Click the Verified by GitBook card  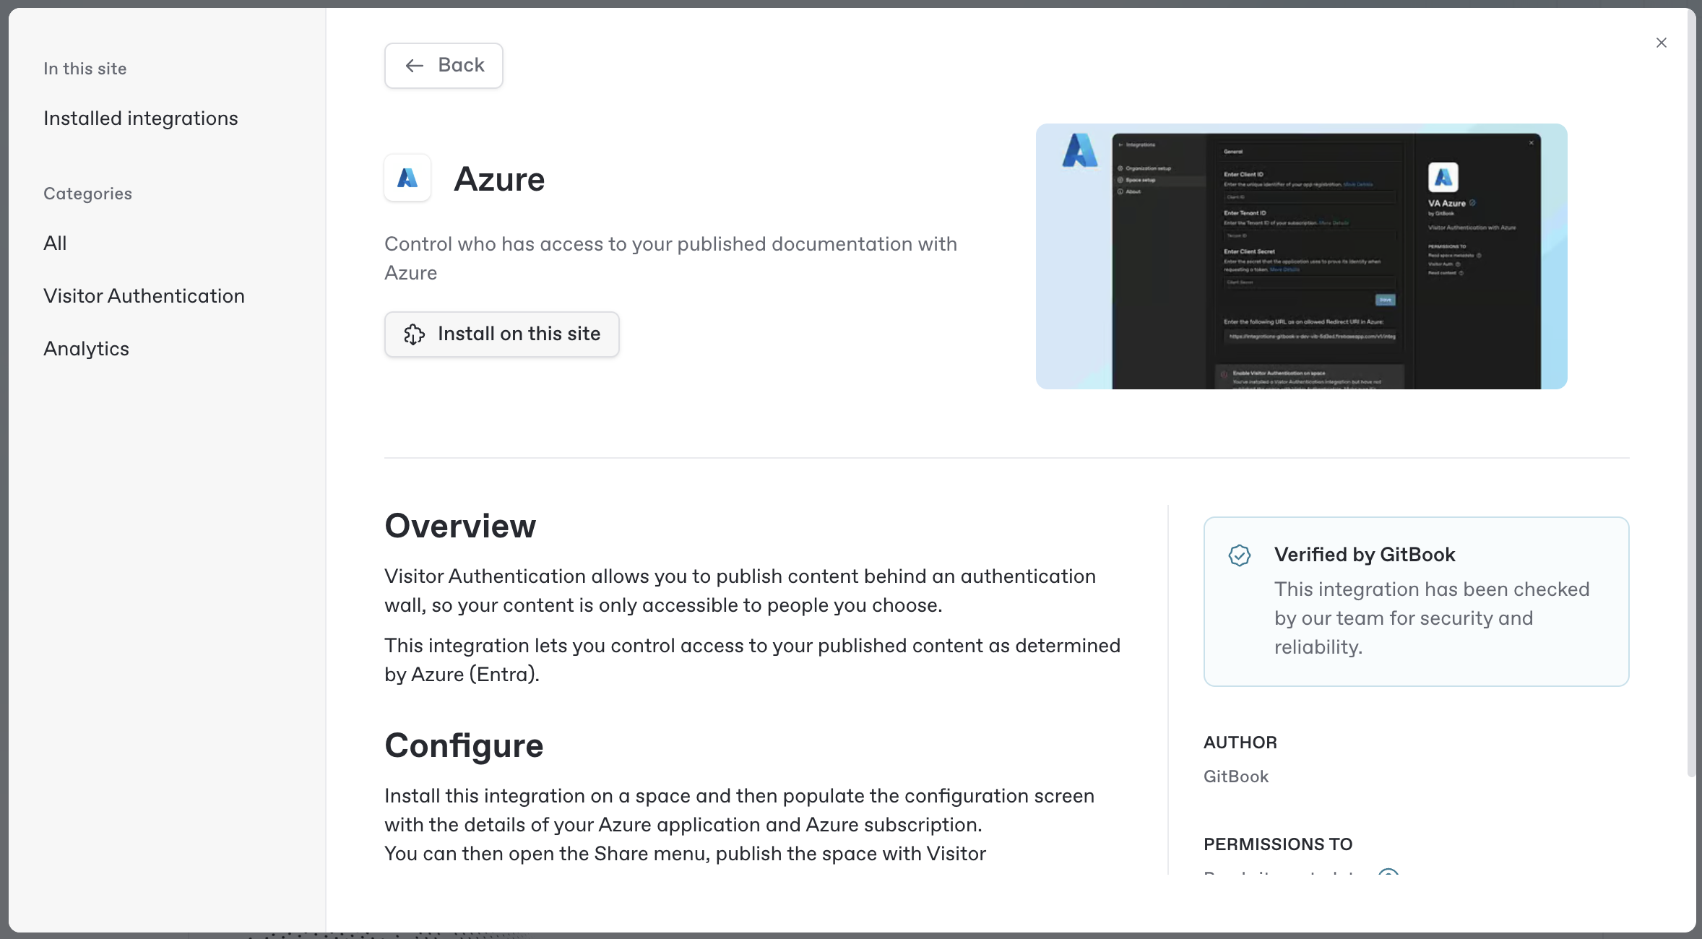[x=1415, y=601]
